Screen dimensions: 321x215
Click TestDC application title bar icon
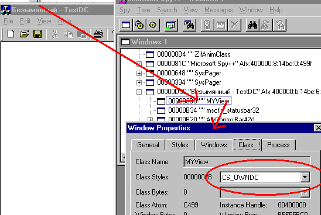[x=5, y=10]
